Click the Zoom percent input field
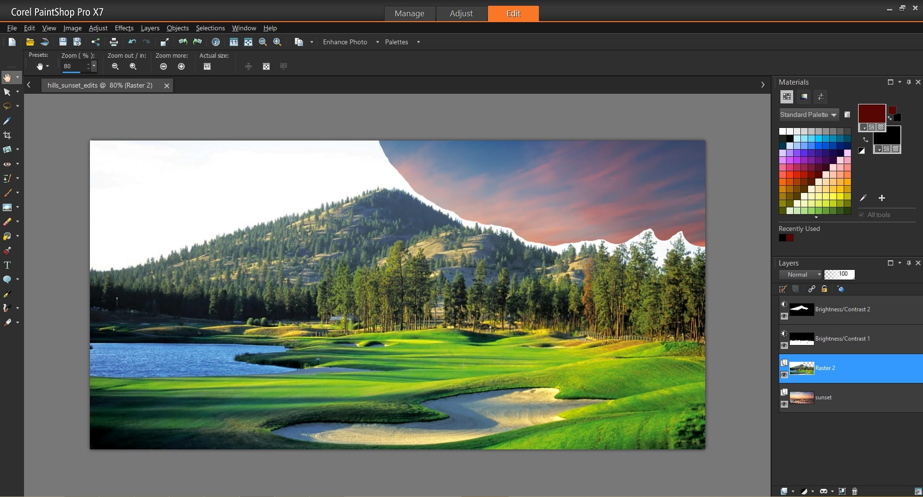The image size is (923, 497). pyautogui.click(x=74, y=66)
